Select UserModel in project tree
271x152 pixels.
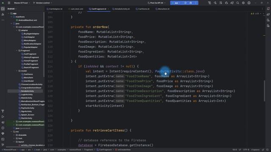[27, 81]
